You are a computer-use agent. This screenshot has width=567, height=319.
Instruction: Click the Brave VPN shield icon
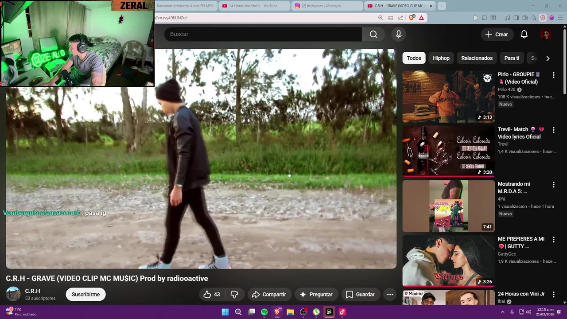coord(543,18)
